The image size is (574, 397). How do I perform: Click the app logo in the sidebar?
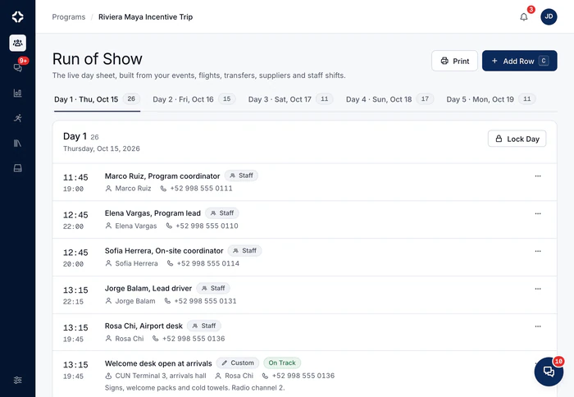click(x=17, y=17)
